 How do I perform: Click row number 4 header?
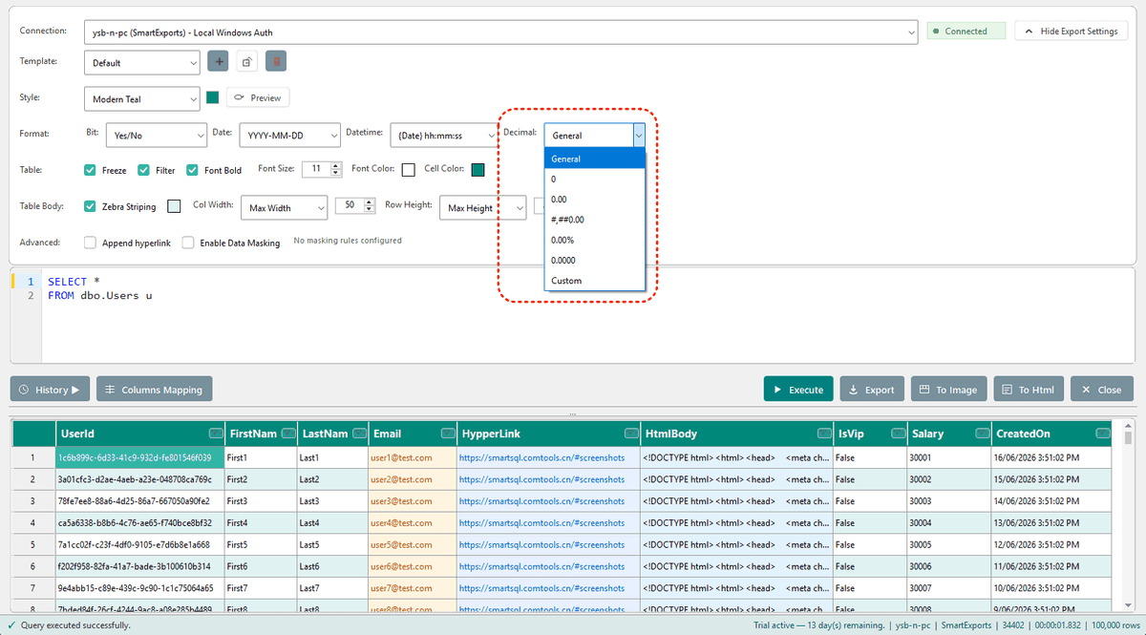(32, 522)
